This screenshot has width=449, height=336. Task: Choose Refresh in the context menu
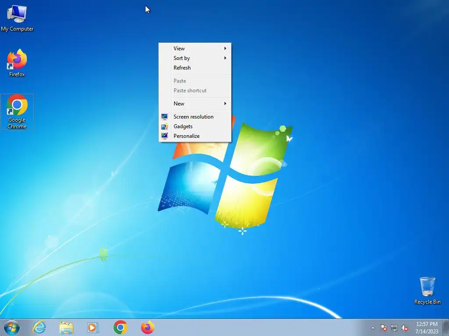195,68
